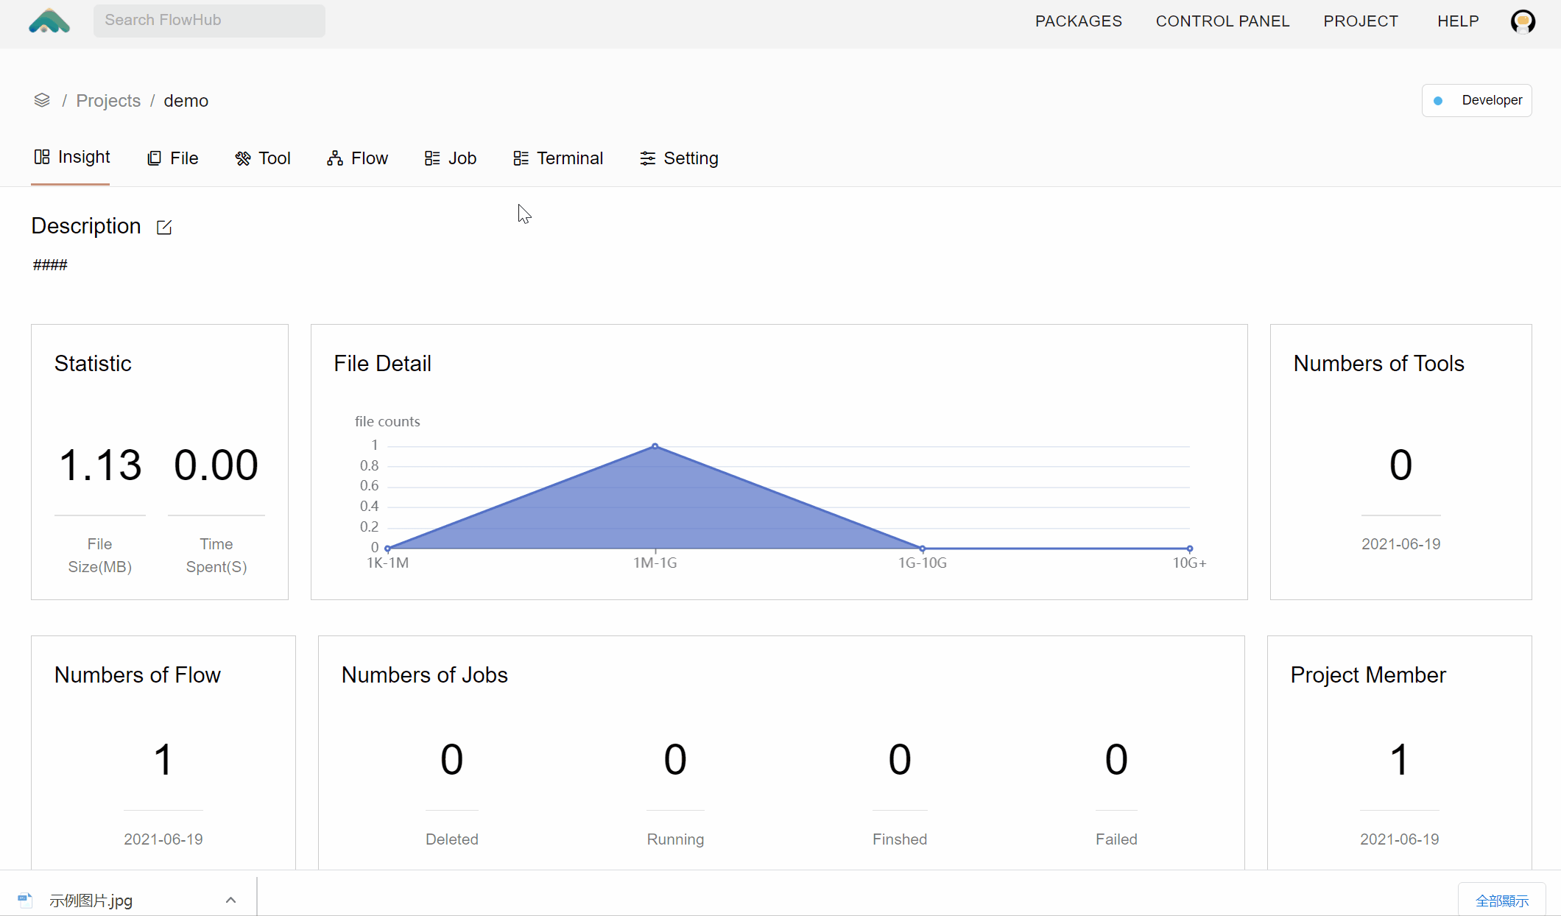Click the Failed jobs label
Image resolution: width=1561 pixels, height=916 pixels.
(1116, 839)
